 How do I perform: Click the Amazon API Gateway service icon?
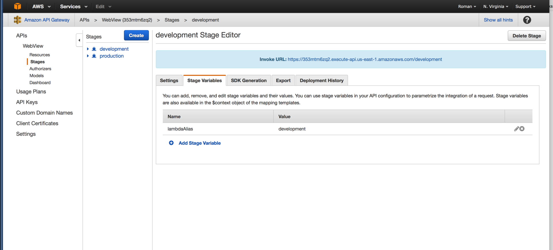[18, 20]
